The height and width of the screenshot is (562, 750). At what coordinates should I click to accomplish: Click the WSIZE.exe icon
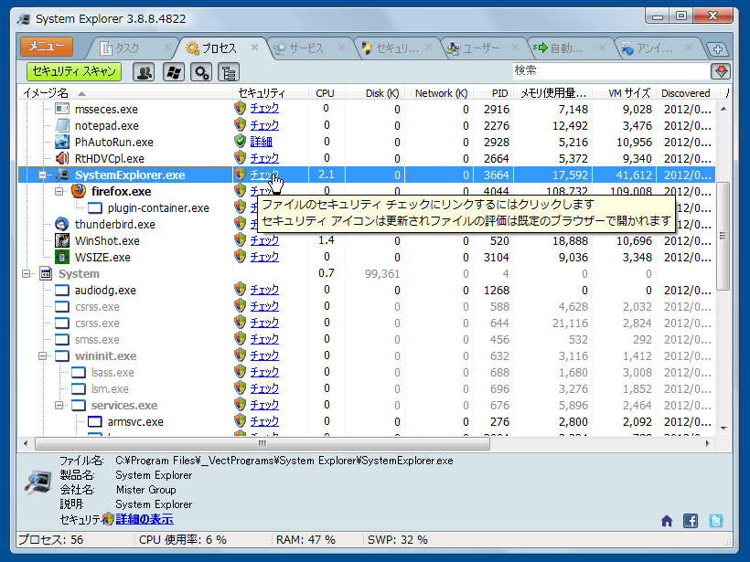click(x=62, y=257)
